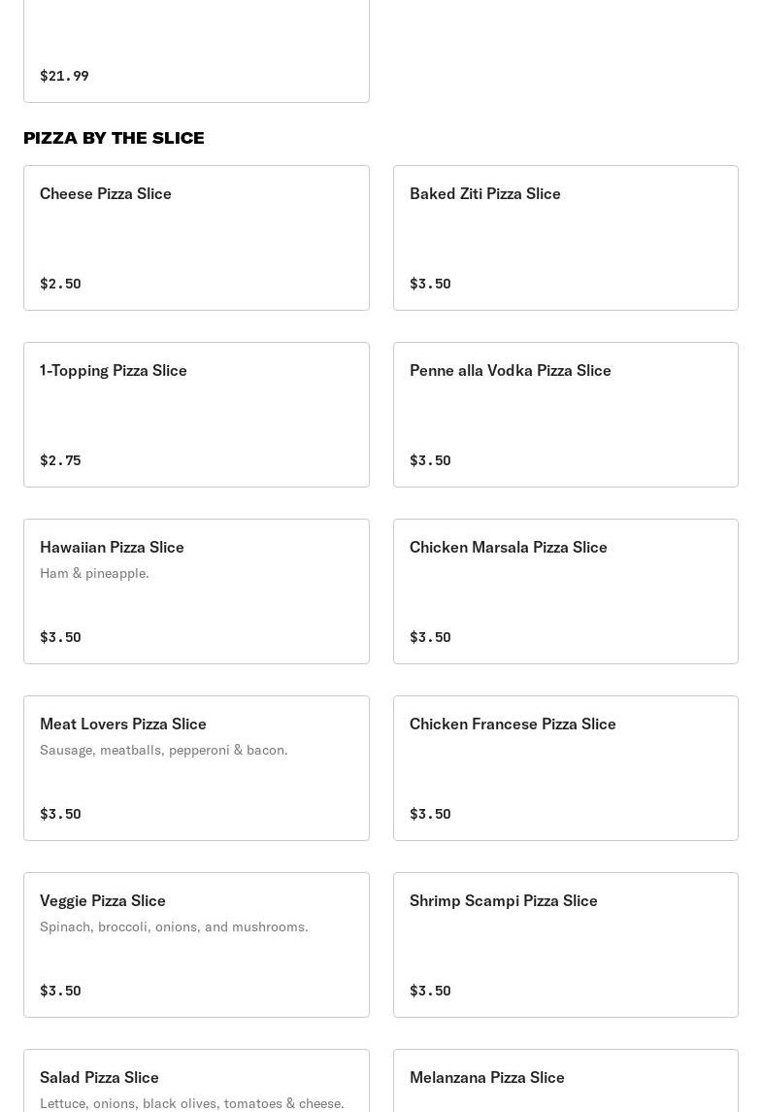
Task: Open the Melanzana Pizza Slice card
Action: tap(565, 1080)
